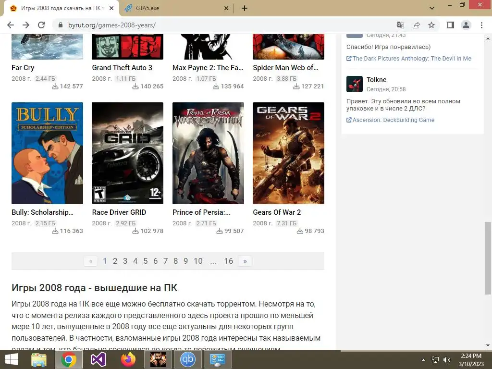Click the next page » button
The width and height of the screenshot is (492, 369).
(245, 261)
